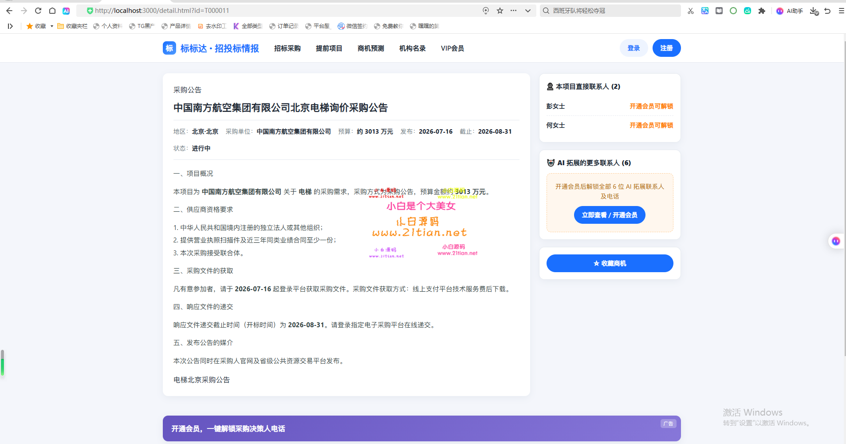
Task: Bookmark page with star icon in address bar
Action: point(500,11)
